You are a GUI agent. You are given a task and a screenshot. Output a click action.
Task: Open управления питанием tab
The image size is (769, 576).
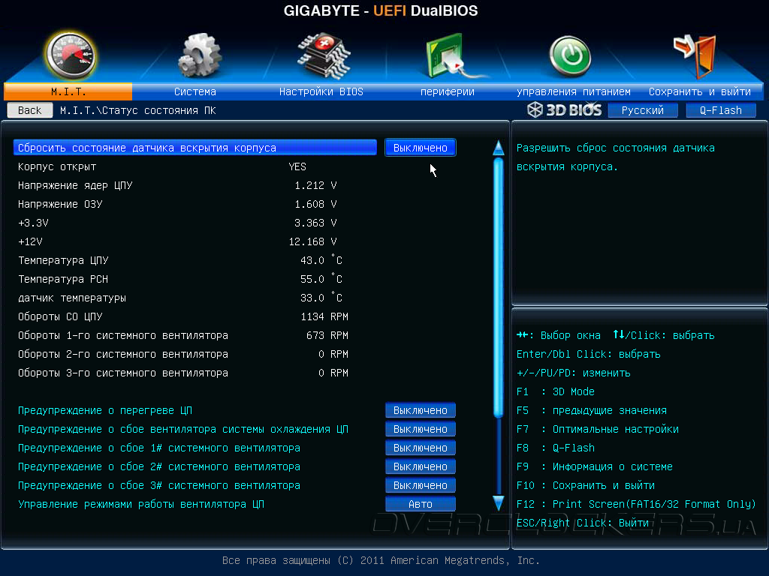573,91
